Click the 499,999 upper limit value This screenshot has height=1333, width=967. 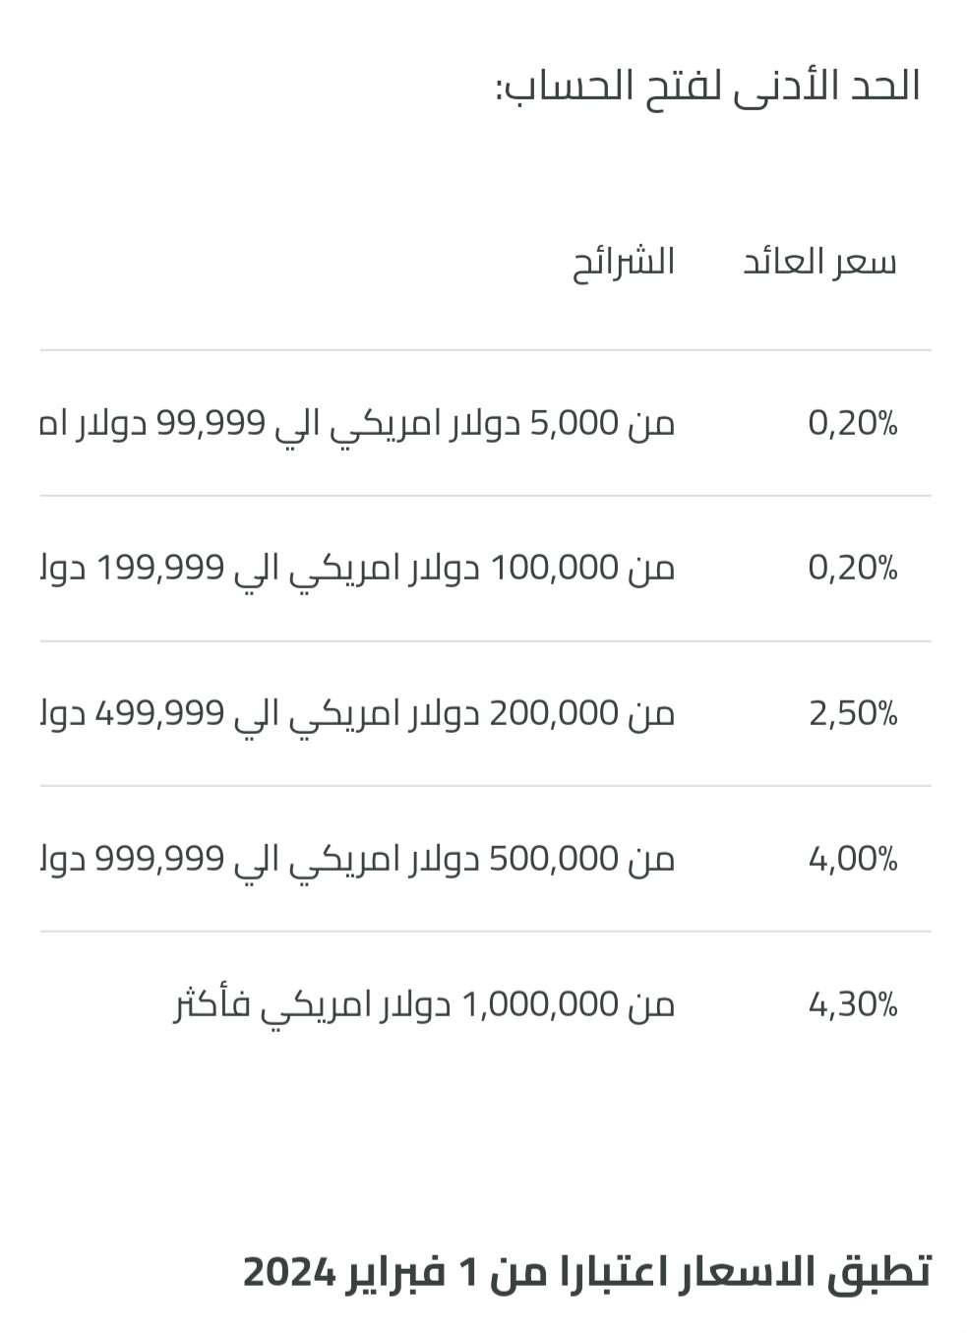click(160, 713)
